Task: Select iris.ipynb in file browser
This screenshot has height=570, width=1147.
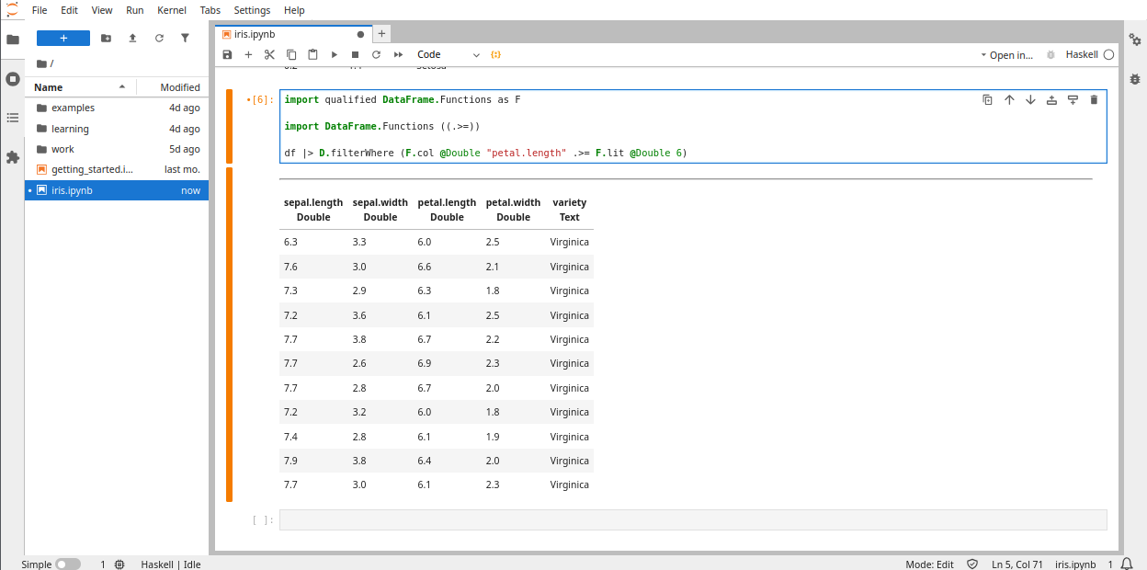Action: 117,190
